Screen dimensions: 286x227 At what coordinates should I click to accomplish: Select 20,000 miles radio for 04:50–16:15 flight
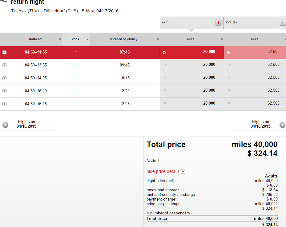pyautogui.click(x=164, y=104)
